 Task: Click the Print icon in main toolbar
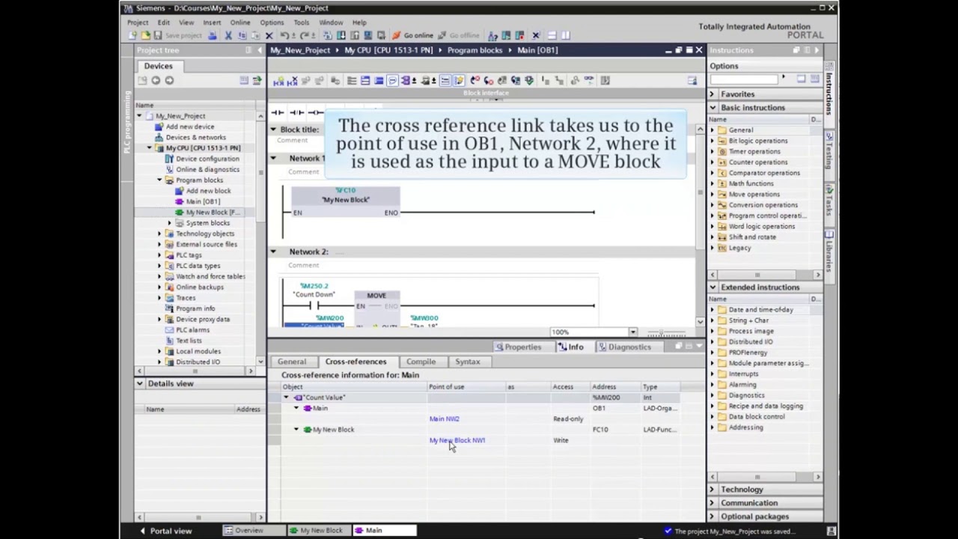coord(213,35)
